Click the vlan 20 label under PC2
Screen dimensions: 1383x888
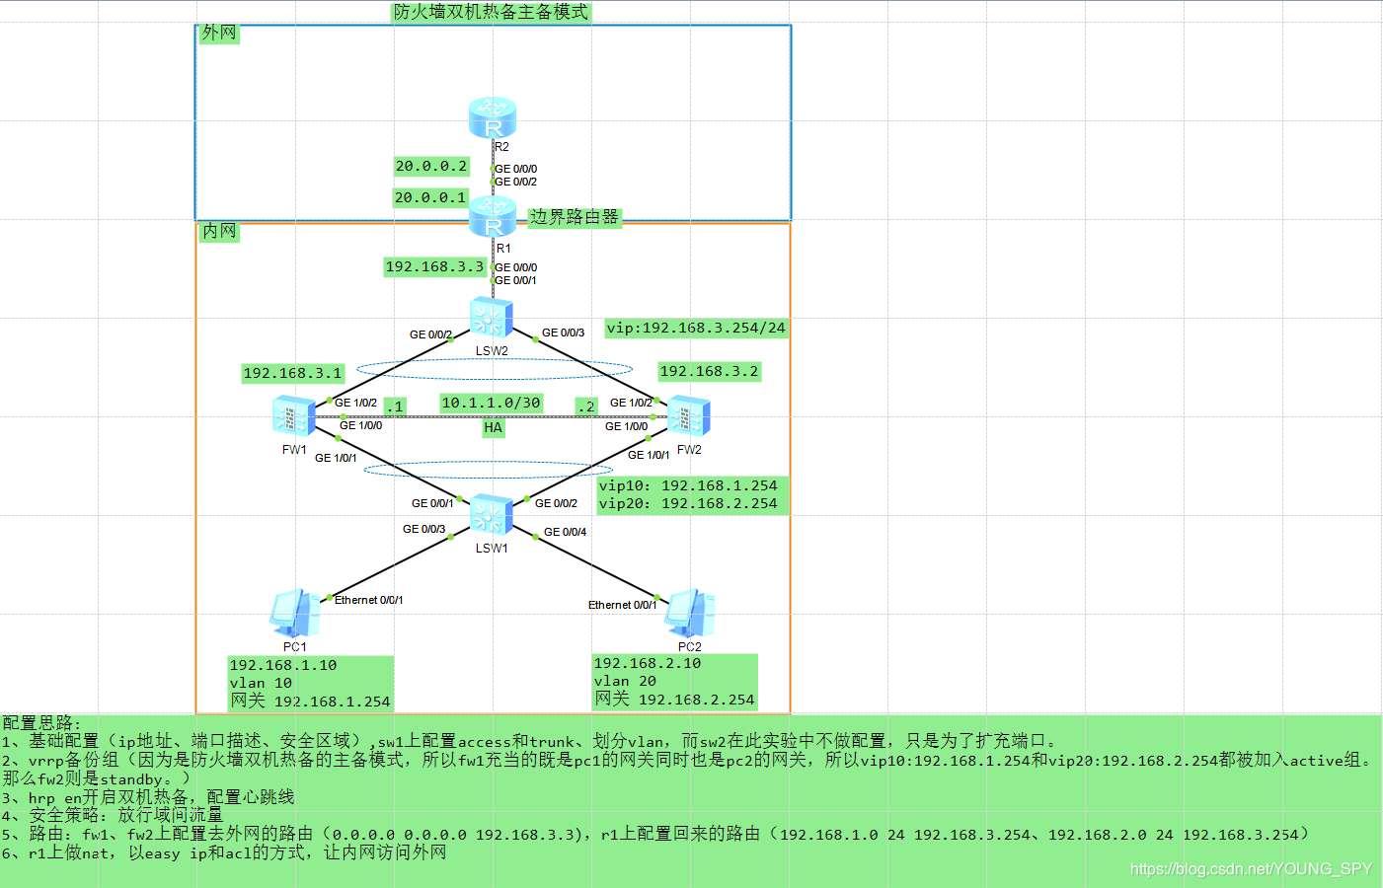[x=625, y=681]
